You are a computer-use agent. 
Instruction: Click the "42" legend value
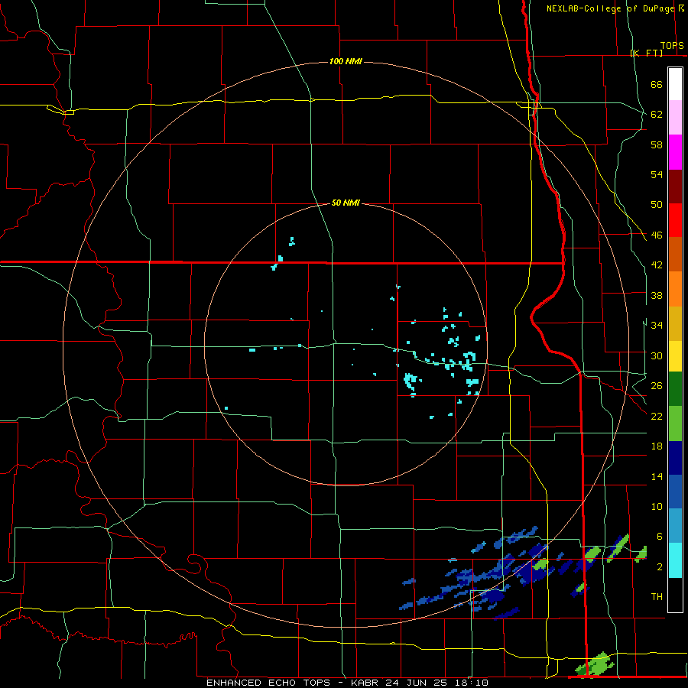coord(657,265)
